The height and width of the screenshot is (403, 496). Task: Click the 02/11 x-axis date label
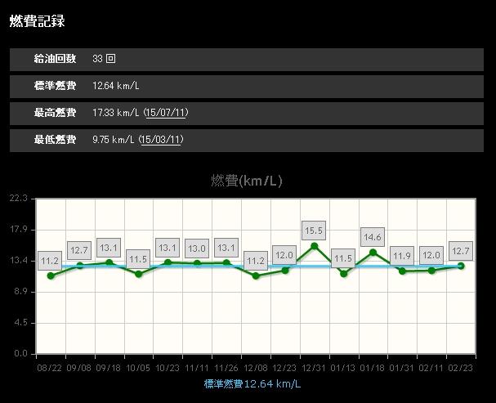431,368
